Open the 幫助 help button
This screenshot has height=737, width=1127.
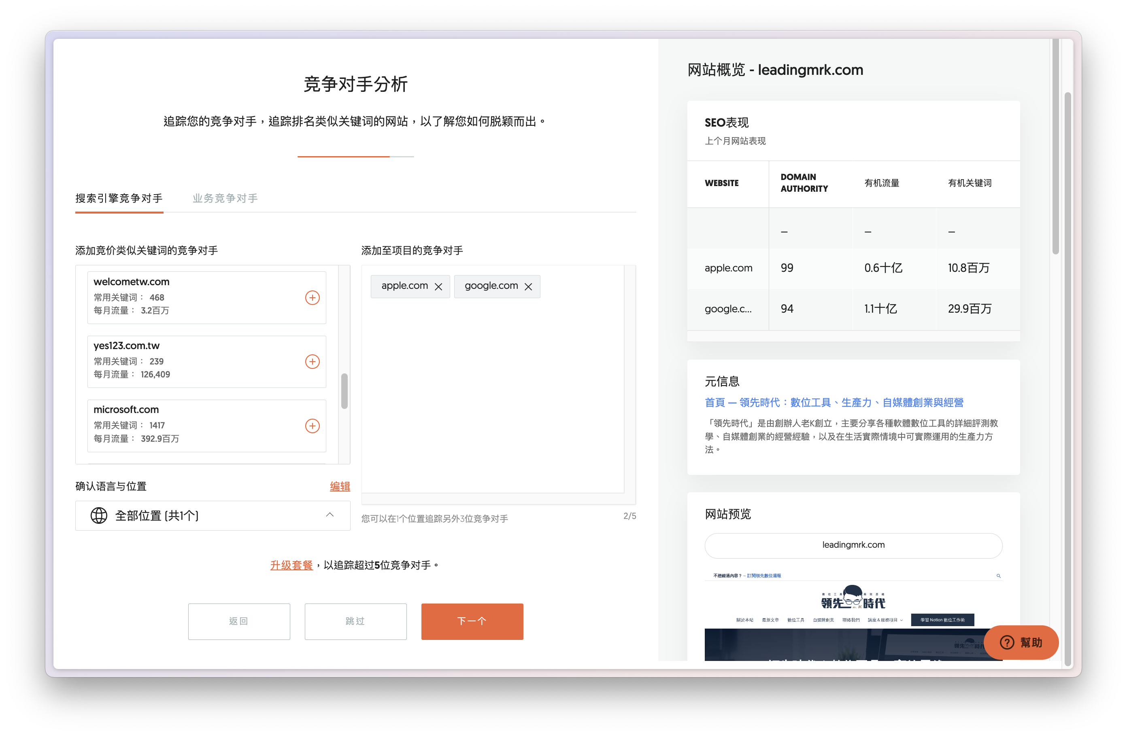pyautogui.click(x=1021, y=642)
